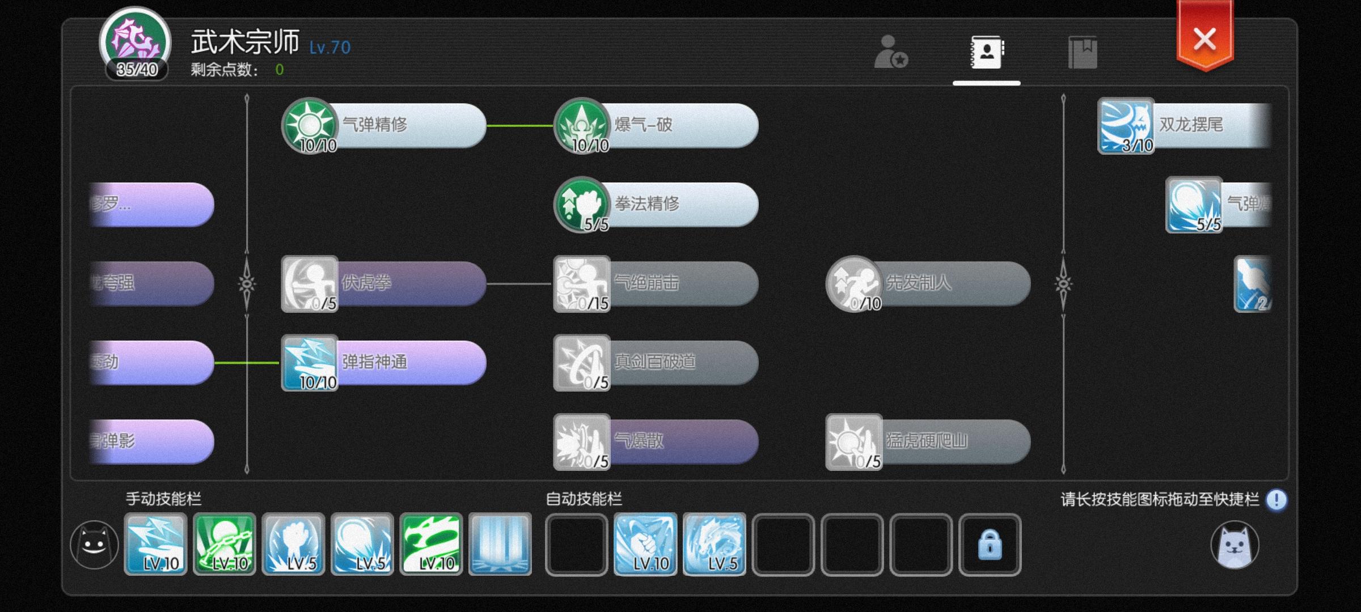
Task: Select the 伏虎拳 skill icon
Action: coord(310,283)
